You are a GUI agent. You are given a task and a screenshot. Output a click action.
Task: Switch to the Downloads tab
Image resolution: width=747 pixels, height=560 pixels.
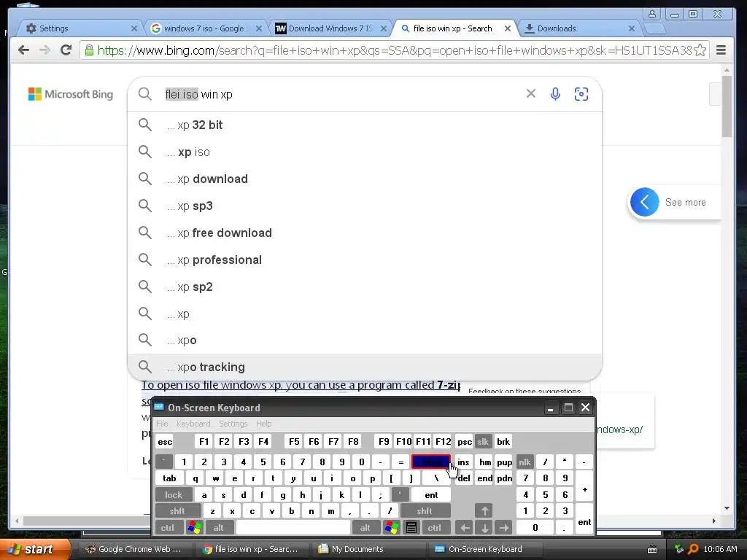click(578, 28)
